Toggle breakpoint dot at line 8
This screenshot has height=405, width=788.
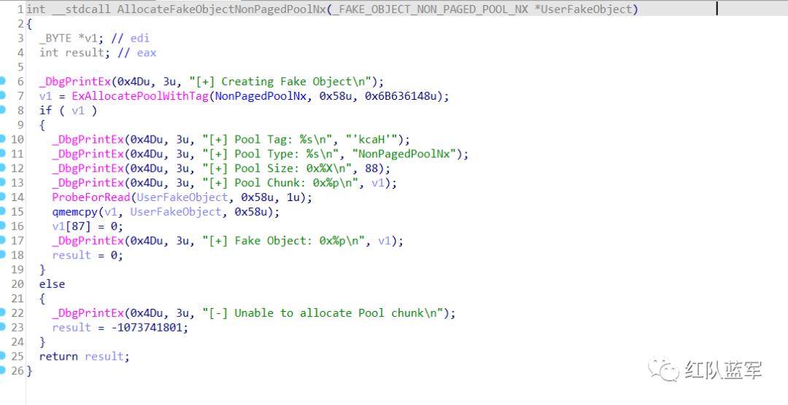point(3,110)
